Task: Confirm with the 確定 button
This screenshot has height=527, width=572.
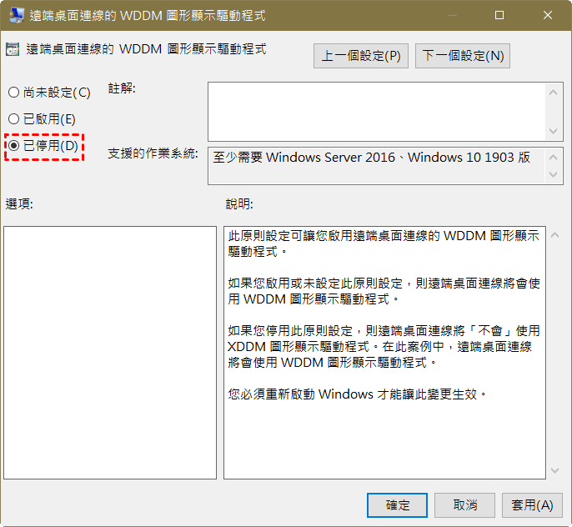Action: point(397,505)
